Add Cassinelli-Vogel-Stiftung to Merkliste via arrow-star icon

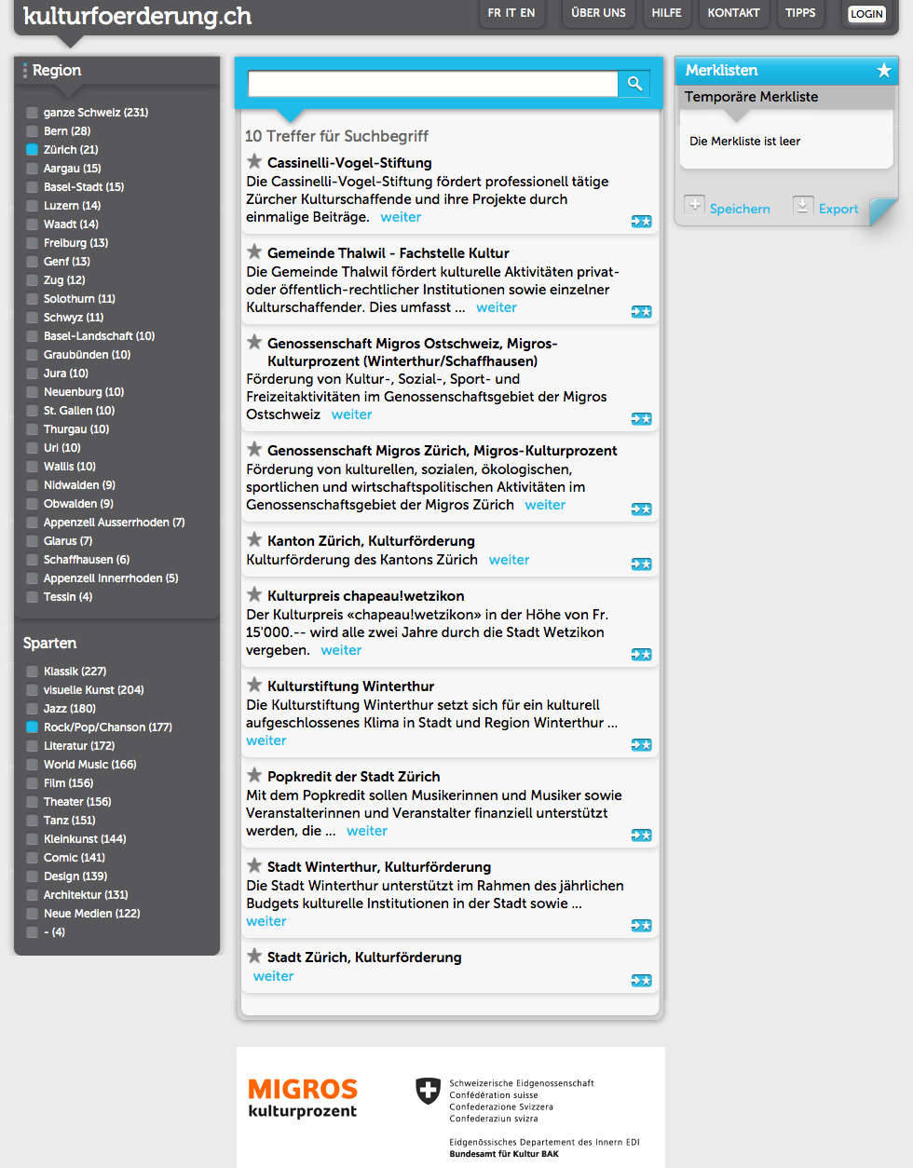[641, 222]
